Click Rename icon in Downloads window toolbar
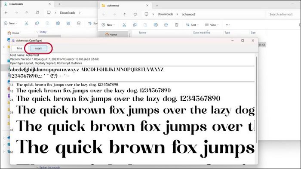The width and height of the screenshot is (301, 169). [58, 23]
